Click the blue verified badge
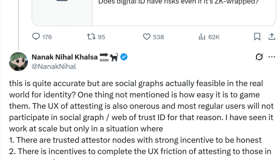Viewport: 279px width, 160px height. click(x=124, y=57)
